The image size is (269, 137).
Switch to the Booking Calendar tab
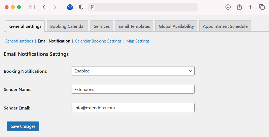click(x=68, y=26)
